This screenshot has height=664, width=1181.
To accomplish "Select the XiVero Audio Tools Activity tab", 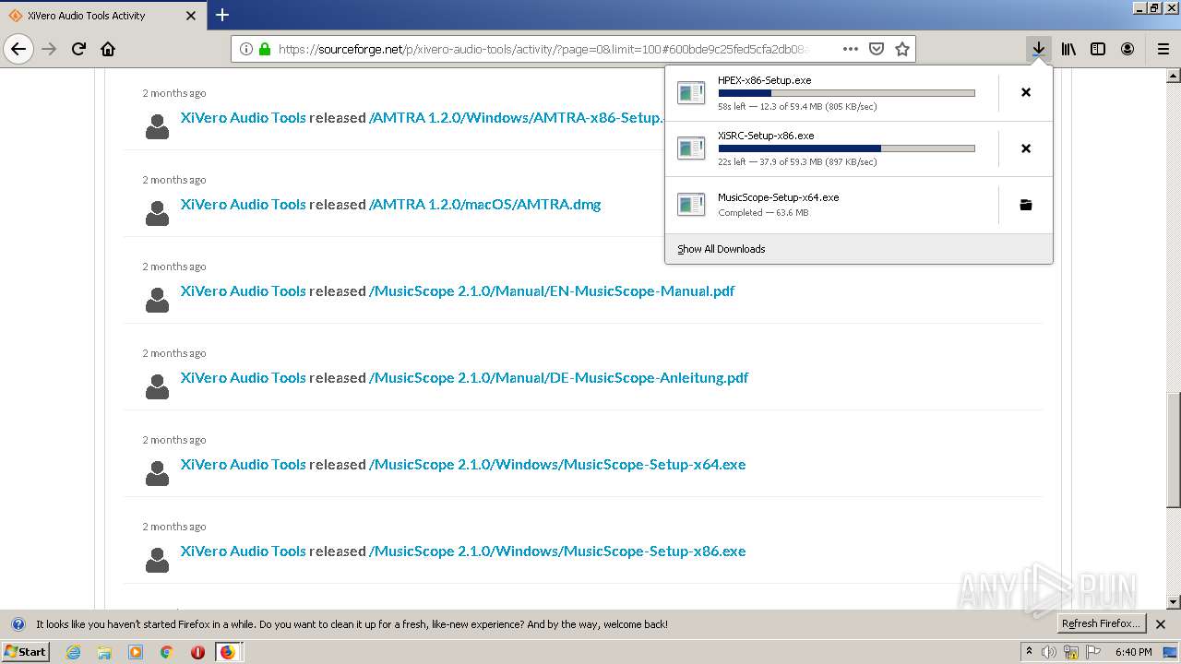I will click(101, 16).
